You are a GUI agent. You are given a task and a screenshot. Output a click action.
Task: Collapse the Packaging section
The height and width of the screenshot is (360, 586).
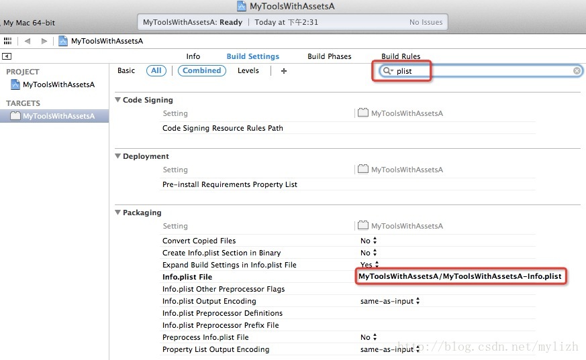tap(117, 213)
